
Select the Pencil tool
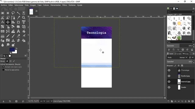pos(8,36)
